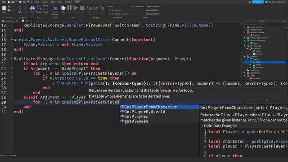Collapse ReplicatedStorage in Explorer tree
Image resolution: width=288 pixels, height=162 pixels.
[245, 32]
